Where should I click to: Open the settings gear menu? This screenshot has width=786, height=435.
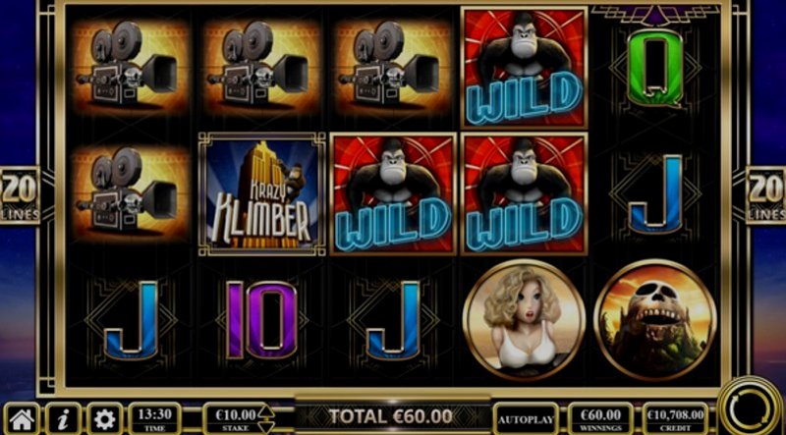(x=105, y=418)
